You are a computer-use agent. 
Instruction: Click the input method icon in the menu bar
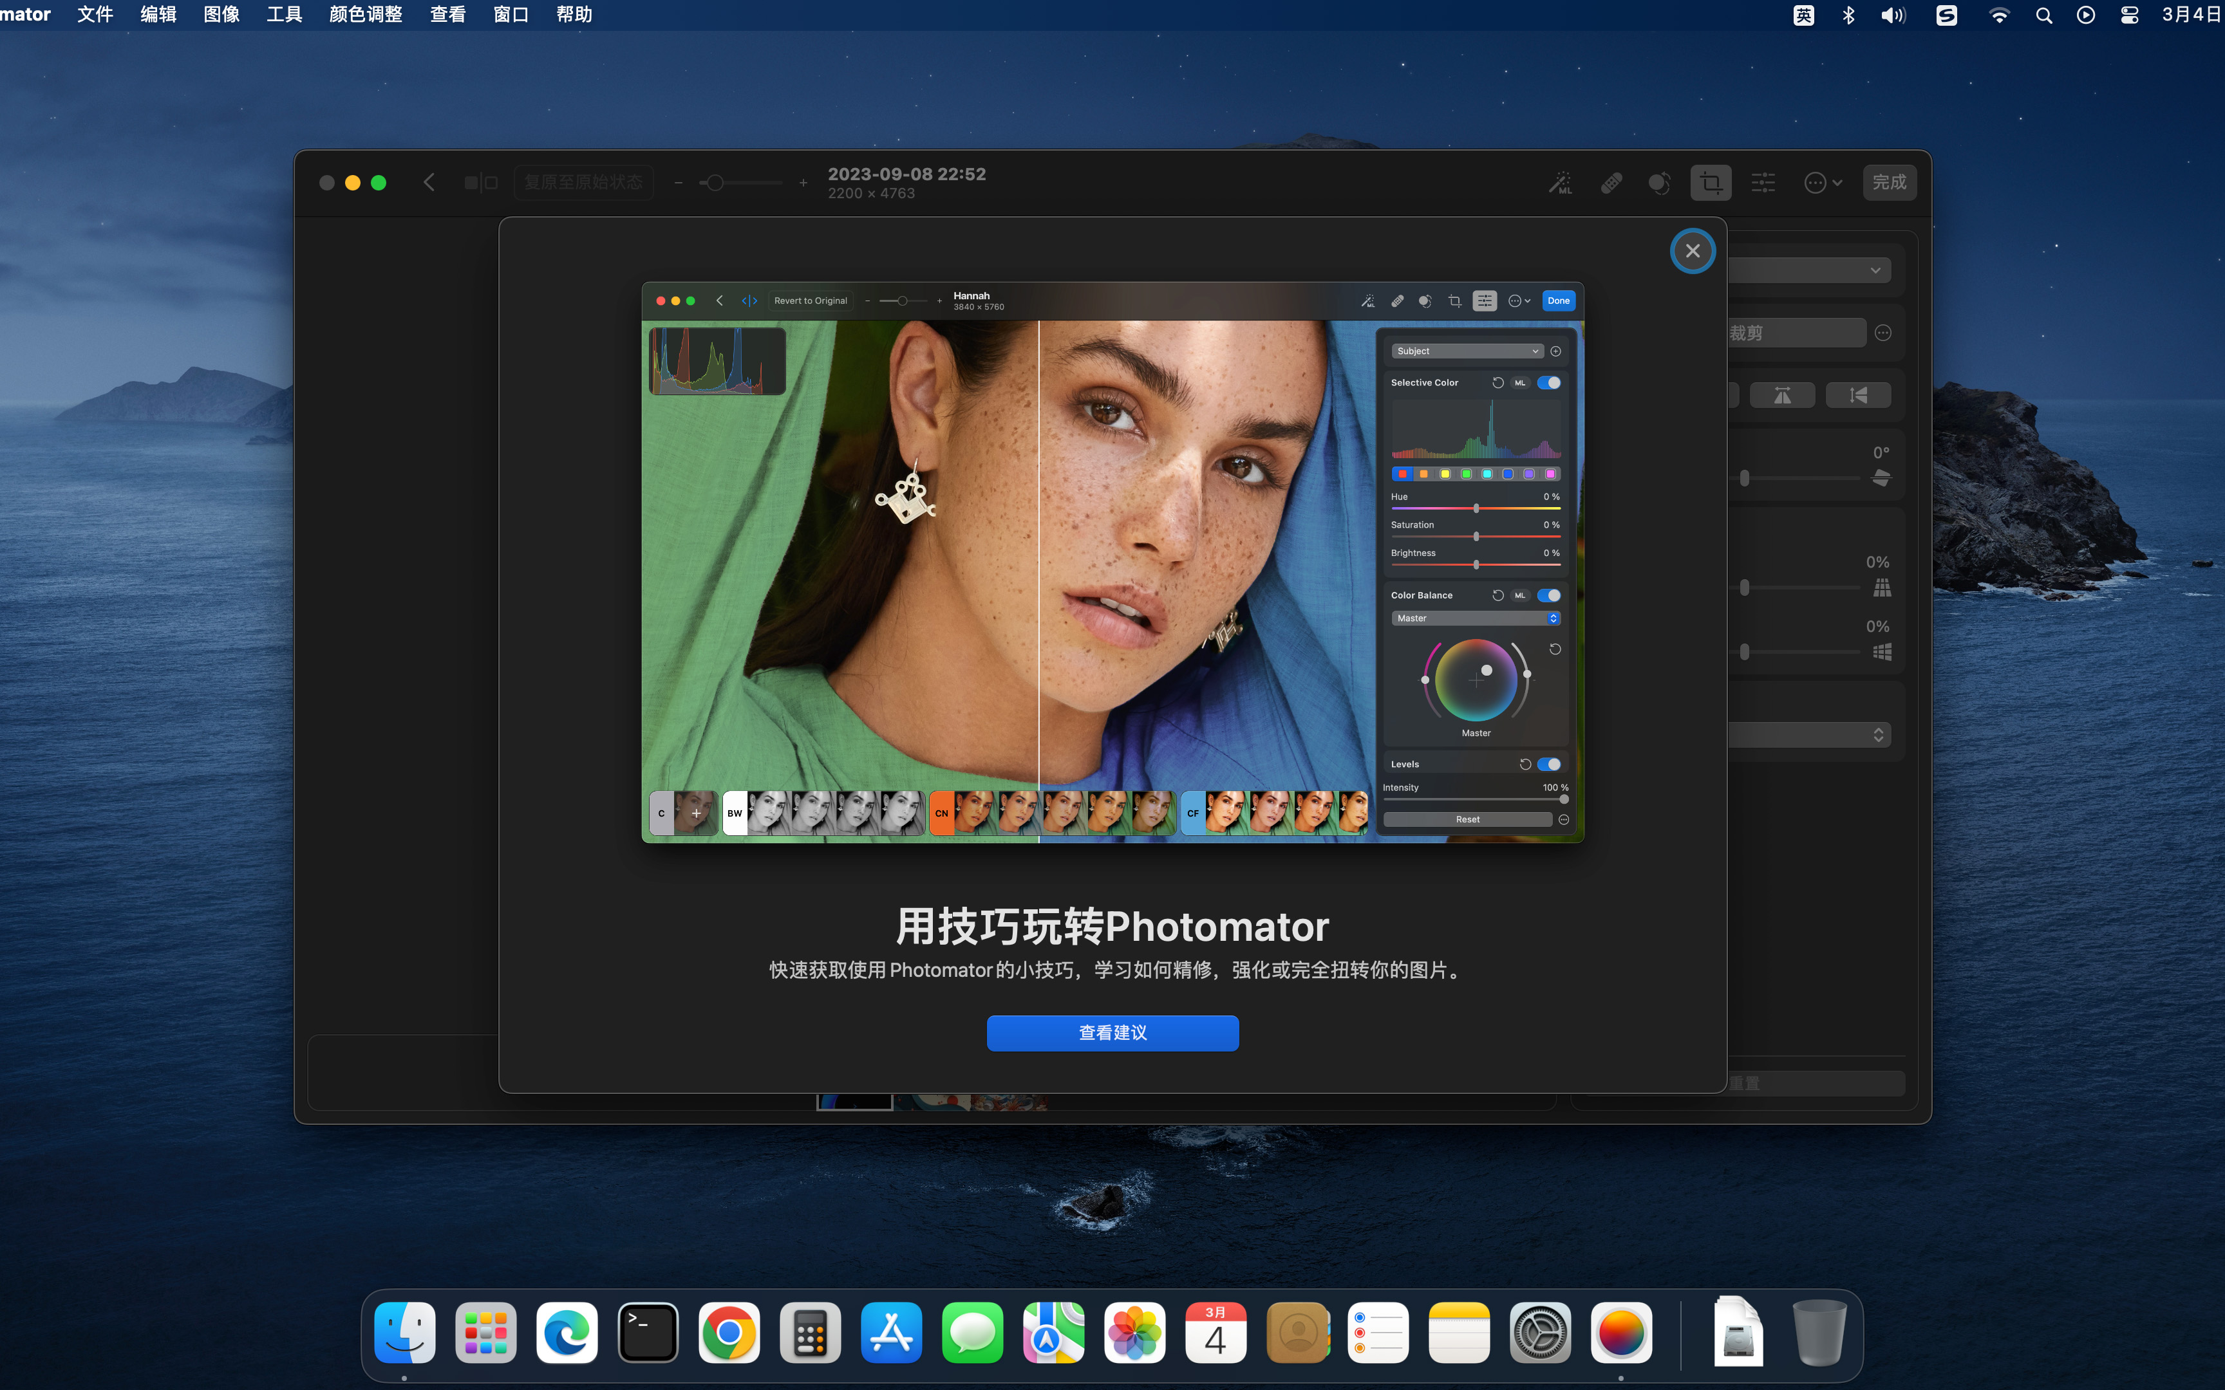coord(1803,15)
